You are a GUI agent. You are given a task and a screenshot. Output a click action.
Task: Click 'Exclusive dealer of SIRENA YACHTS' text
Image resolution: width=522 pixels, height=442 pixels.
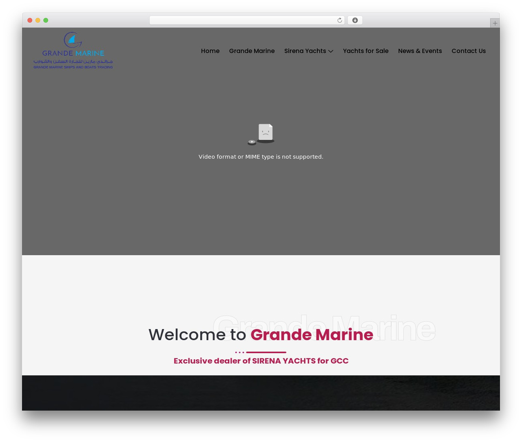tap(261, 361)
